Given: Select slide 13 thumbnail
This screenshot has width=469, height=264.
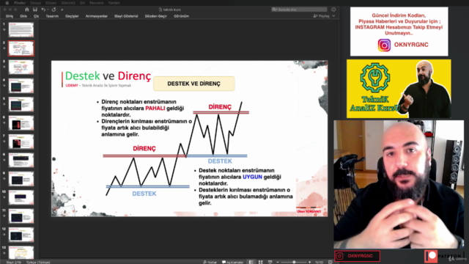Looking at the screenshot, I should [21, 252].
